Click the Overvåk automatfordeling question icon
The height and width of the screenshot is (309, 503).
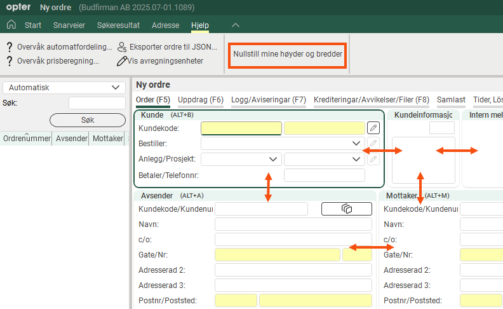point(10,47)
